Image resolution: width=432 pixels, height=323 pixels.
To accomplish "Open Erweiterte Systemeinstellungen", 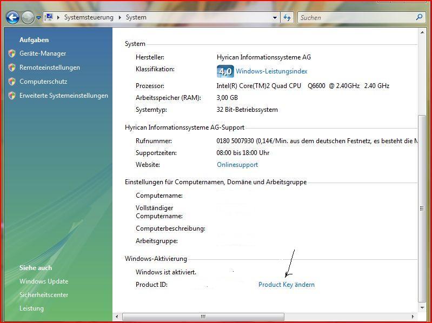I will pos(64,96).
